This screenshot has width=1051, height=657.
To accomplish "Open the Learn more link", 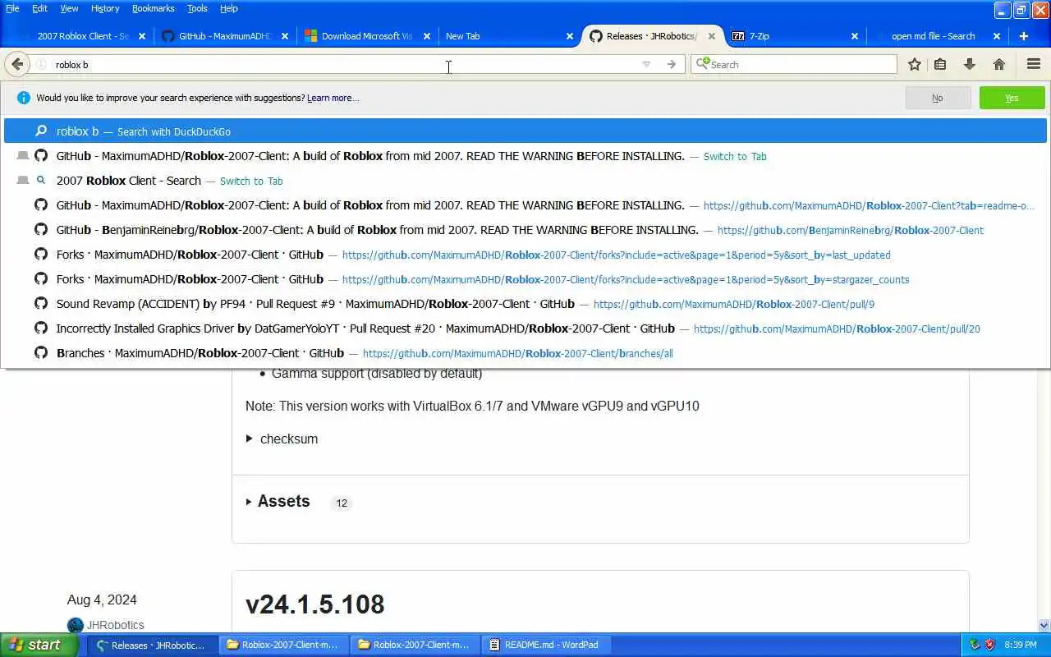I will tap(333, 98).
